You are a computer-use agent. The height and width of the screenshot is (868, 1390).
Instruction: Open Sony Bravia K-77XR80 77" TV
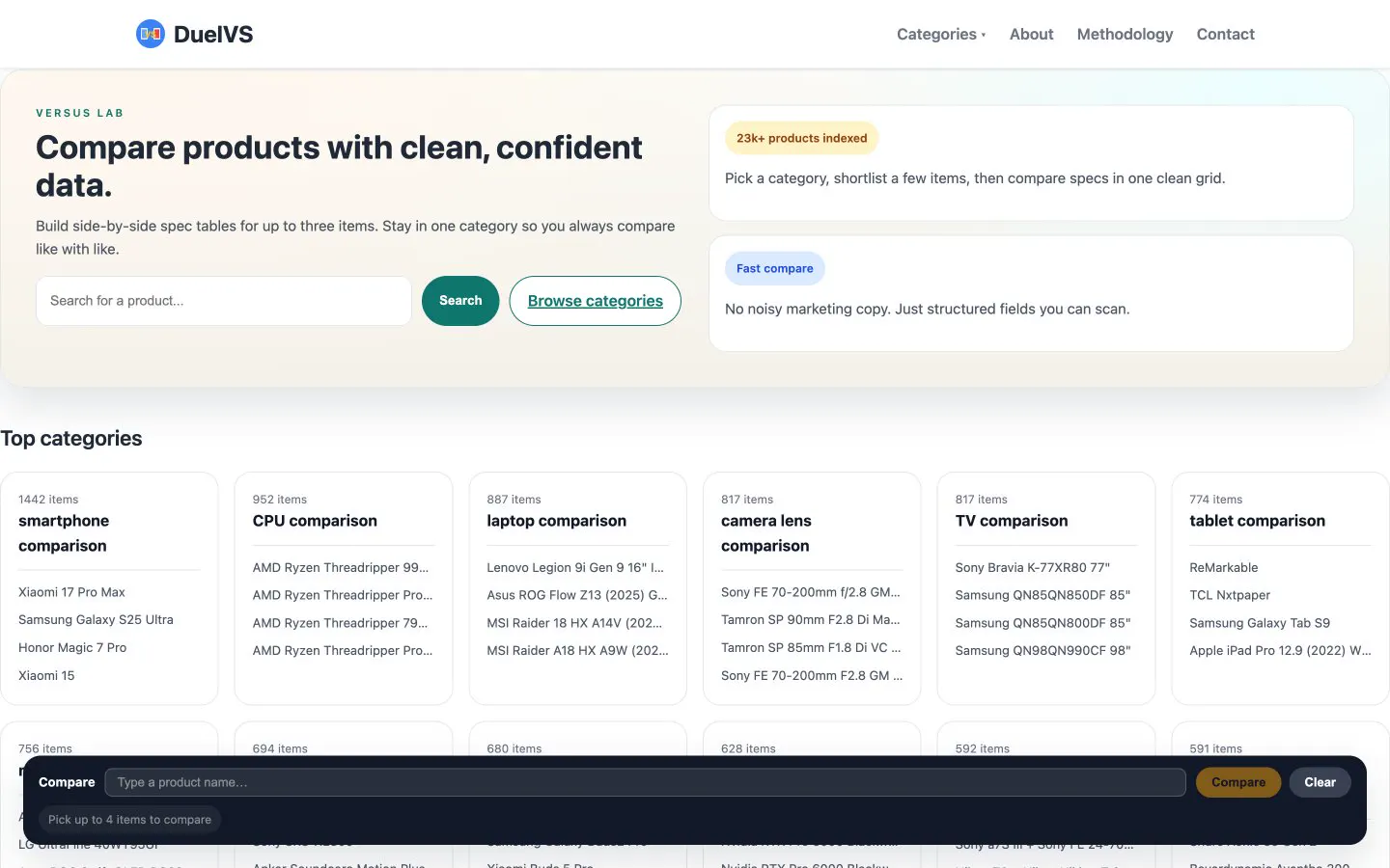tap(1033, 568)
